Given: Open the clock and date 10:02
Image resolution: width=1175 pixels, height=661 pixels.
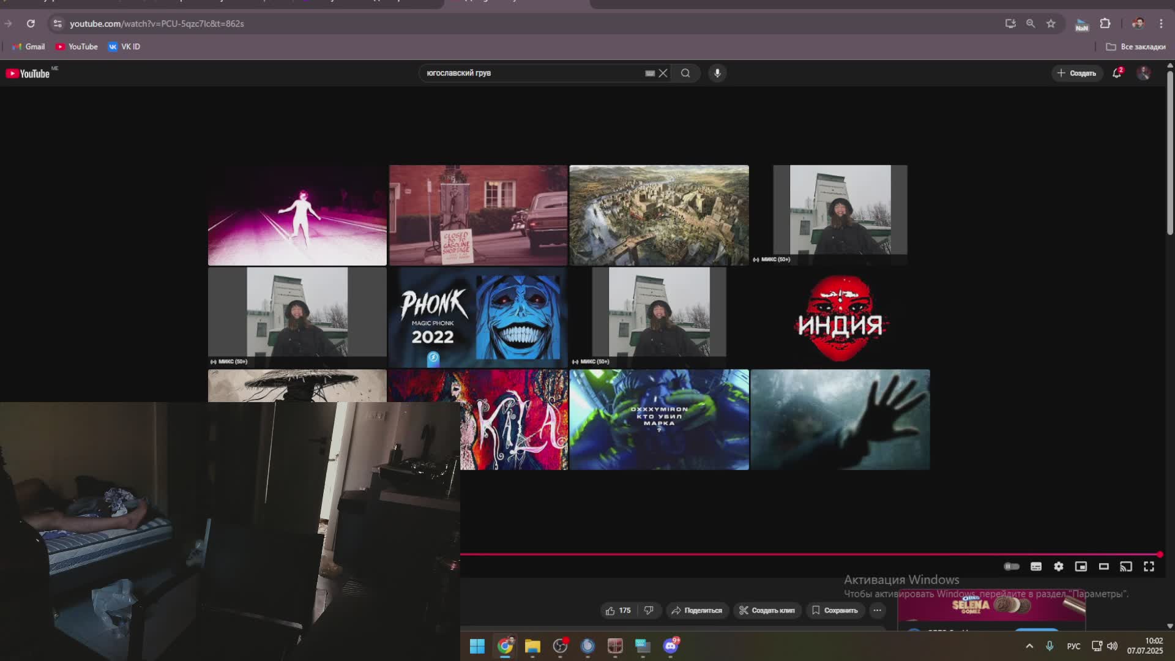Looking at the screenshot, I should coord(1145,646).
